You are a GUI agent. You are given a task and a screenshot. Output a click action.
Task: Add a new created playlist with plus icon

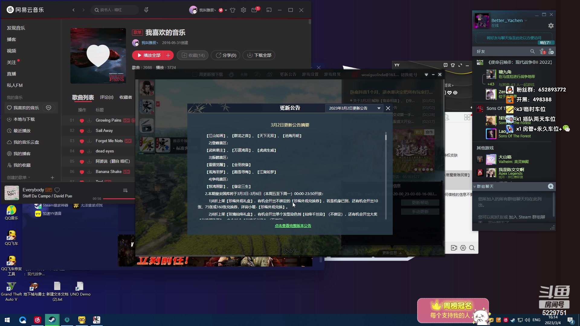point(52,177)
